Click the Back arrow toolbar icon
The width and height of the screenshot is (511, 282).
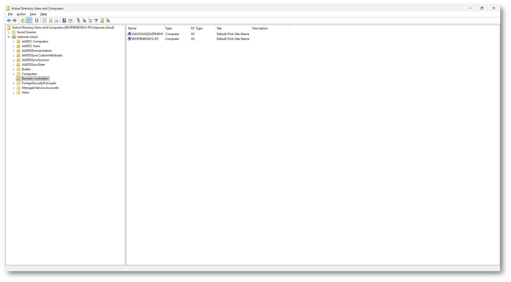click(x=9, y=21)
